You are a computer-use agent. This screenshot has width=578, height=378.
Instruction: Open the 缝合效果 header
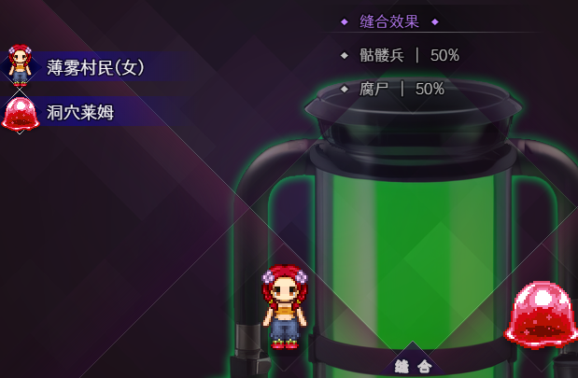click(389, 21)
